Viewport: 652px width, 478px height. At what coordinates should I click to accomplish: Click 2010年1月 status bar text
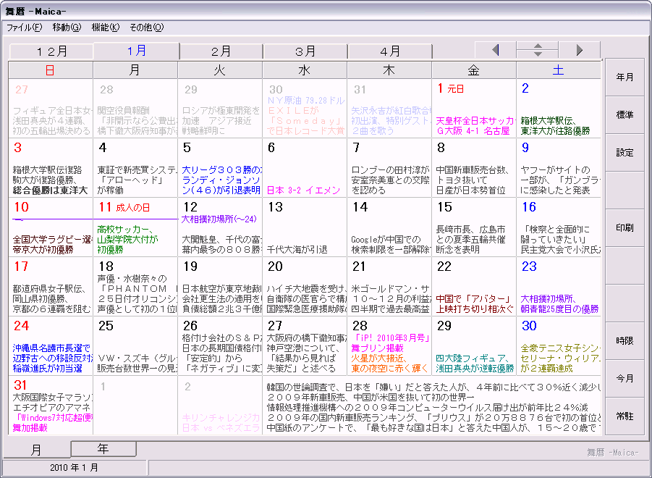click(74, 468)
